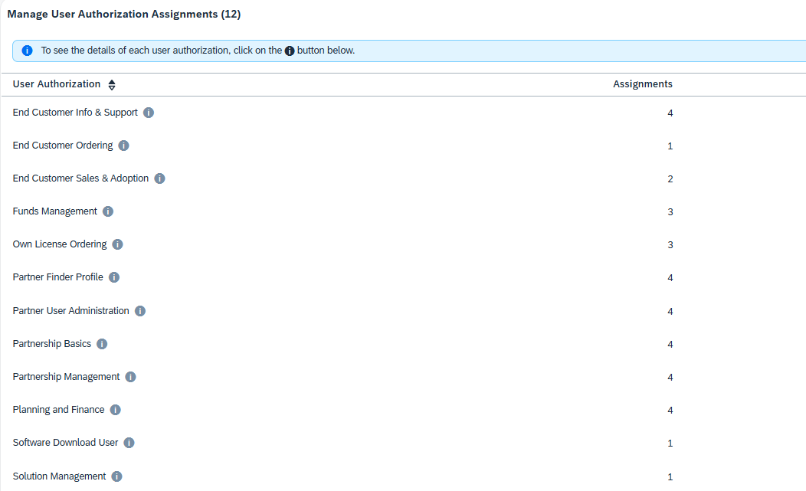Click info icon for End Customer Sales & Adoption

[159, 178]
